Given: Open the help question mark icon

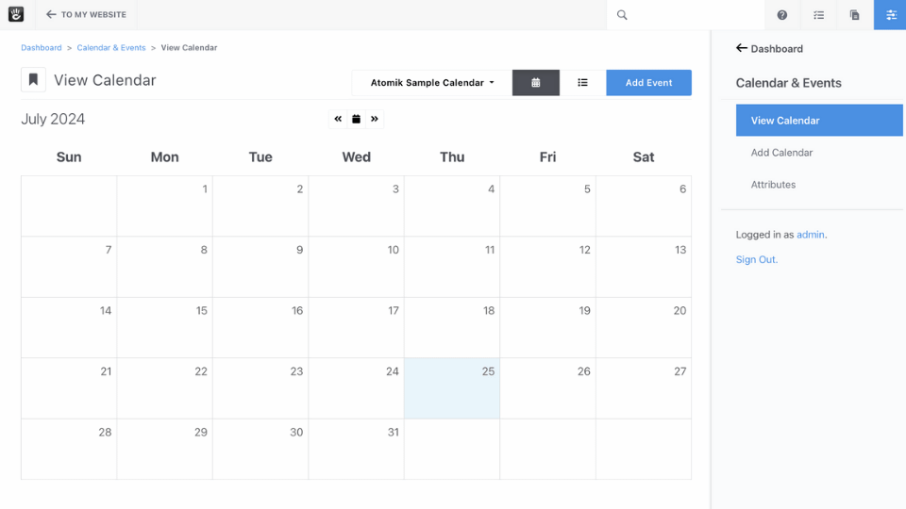Looking at the screenshot, I should tap(782, 15).
